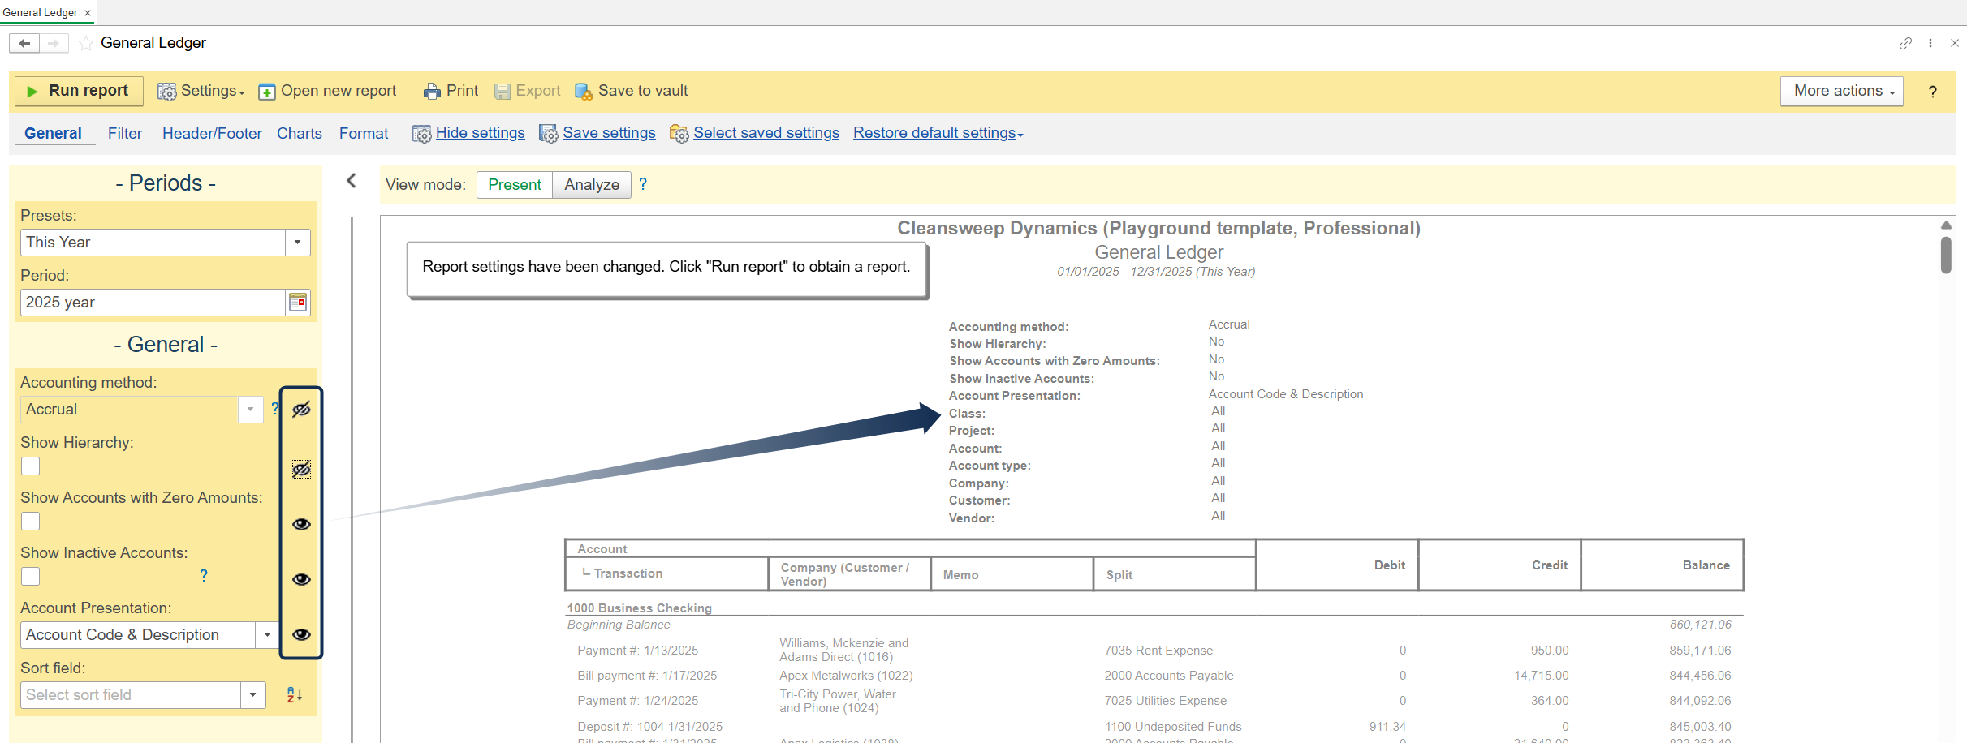This screenshot has width=1967, height=743.
Task: Click the Print icon in toolbar
Action: pyautogui.click(x=431, y=92)
